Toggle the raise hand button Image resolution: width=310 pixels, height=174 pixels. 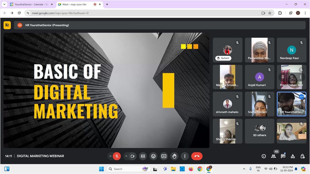coord(174,156)
